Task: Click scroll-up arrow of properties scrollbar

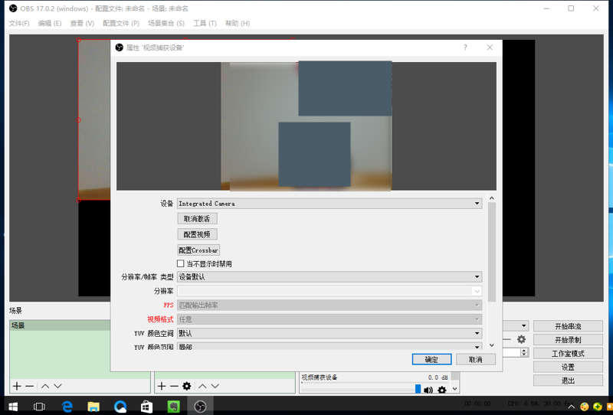Action: pyautogui.click(x=492, y=198)
